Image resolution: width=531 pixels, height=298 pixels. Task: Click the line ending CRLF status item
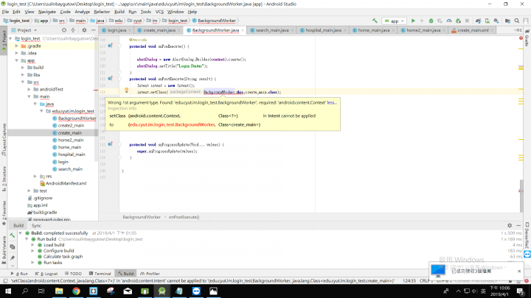424,281
